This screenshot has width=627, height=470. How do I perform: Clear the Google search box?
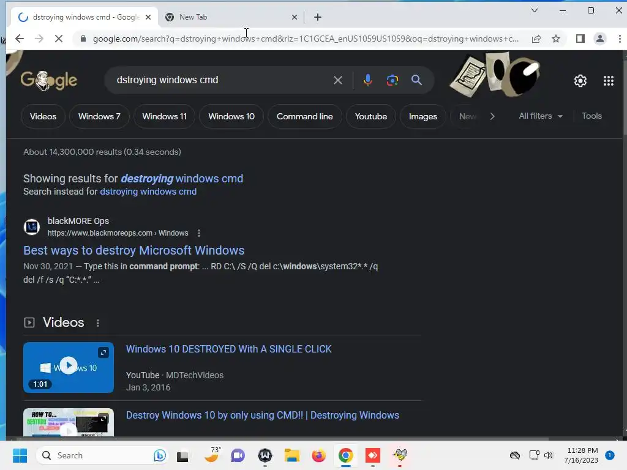(x=337, y=80)
